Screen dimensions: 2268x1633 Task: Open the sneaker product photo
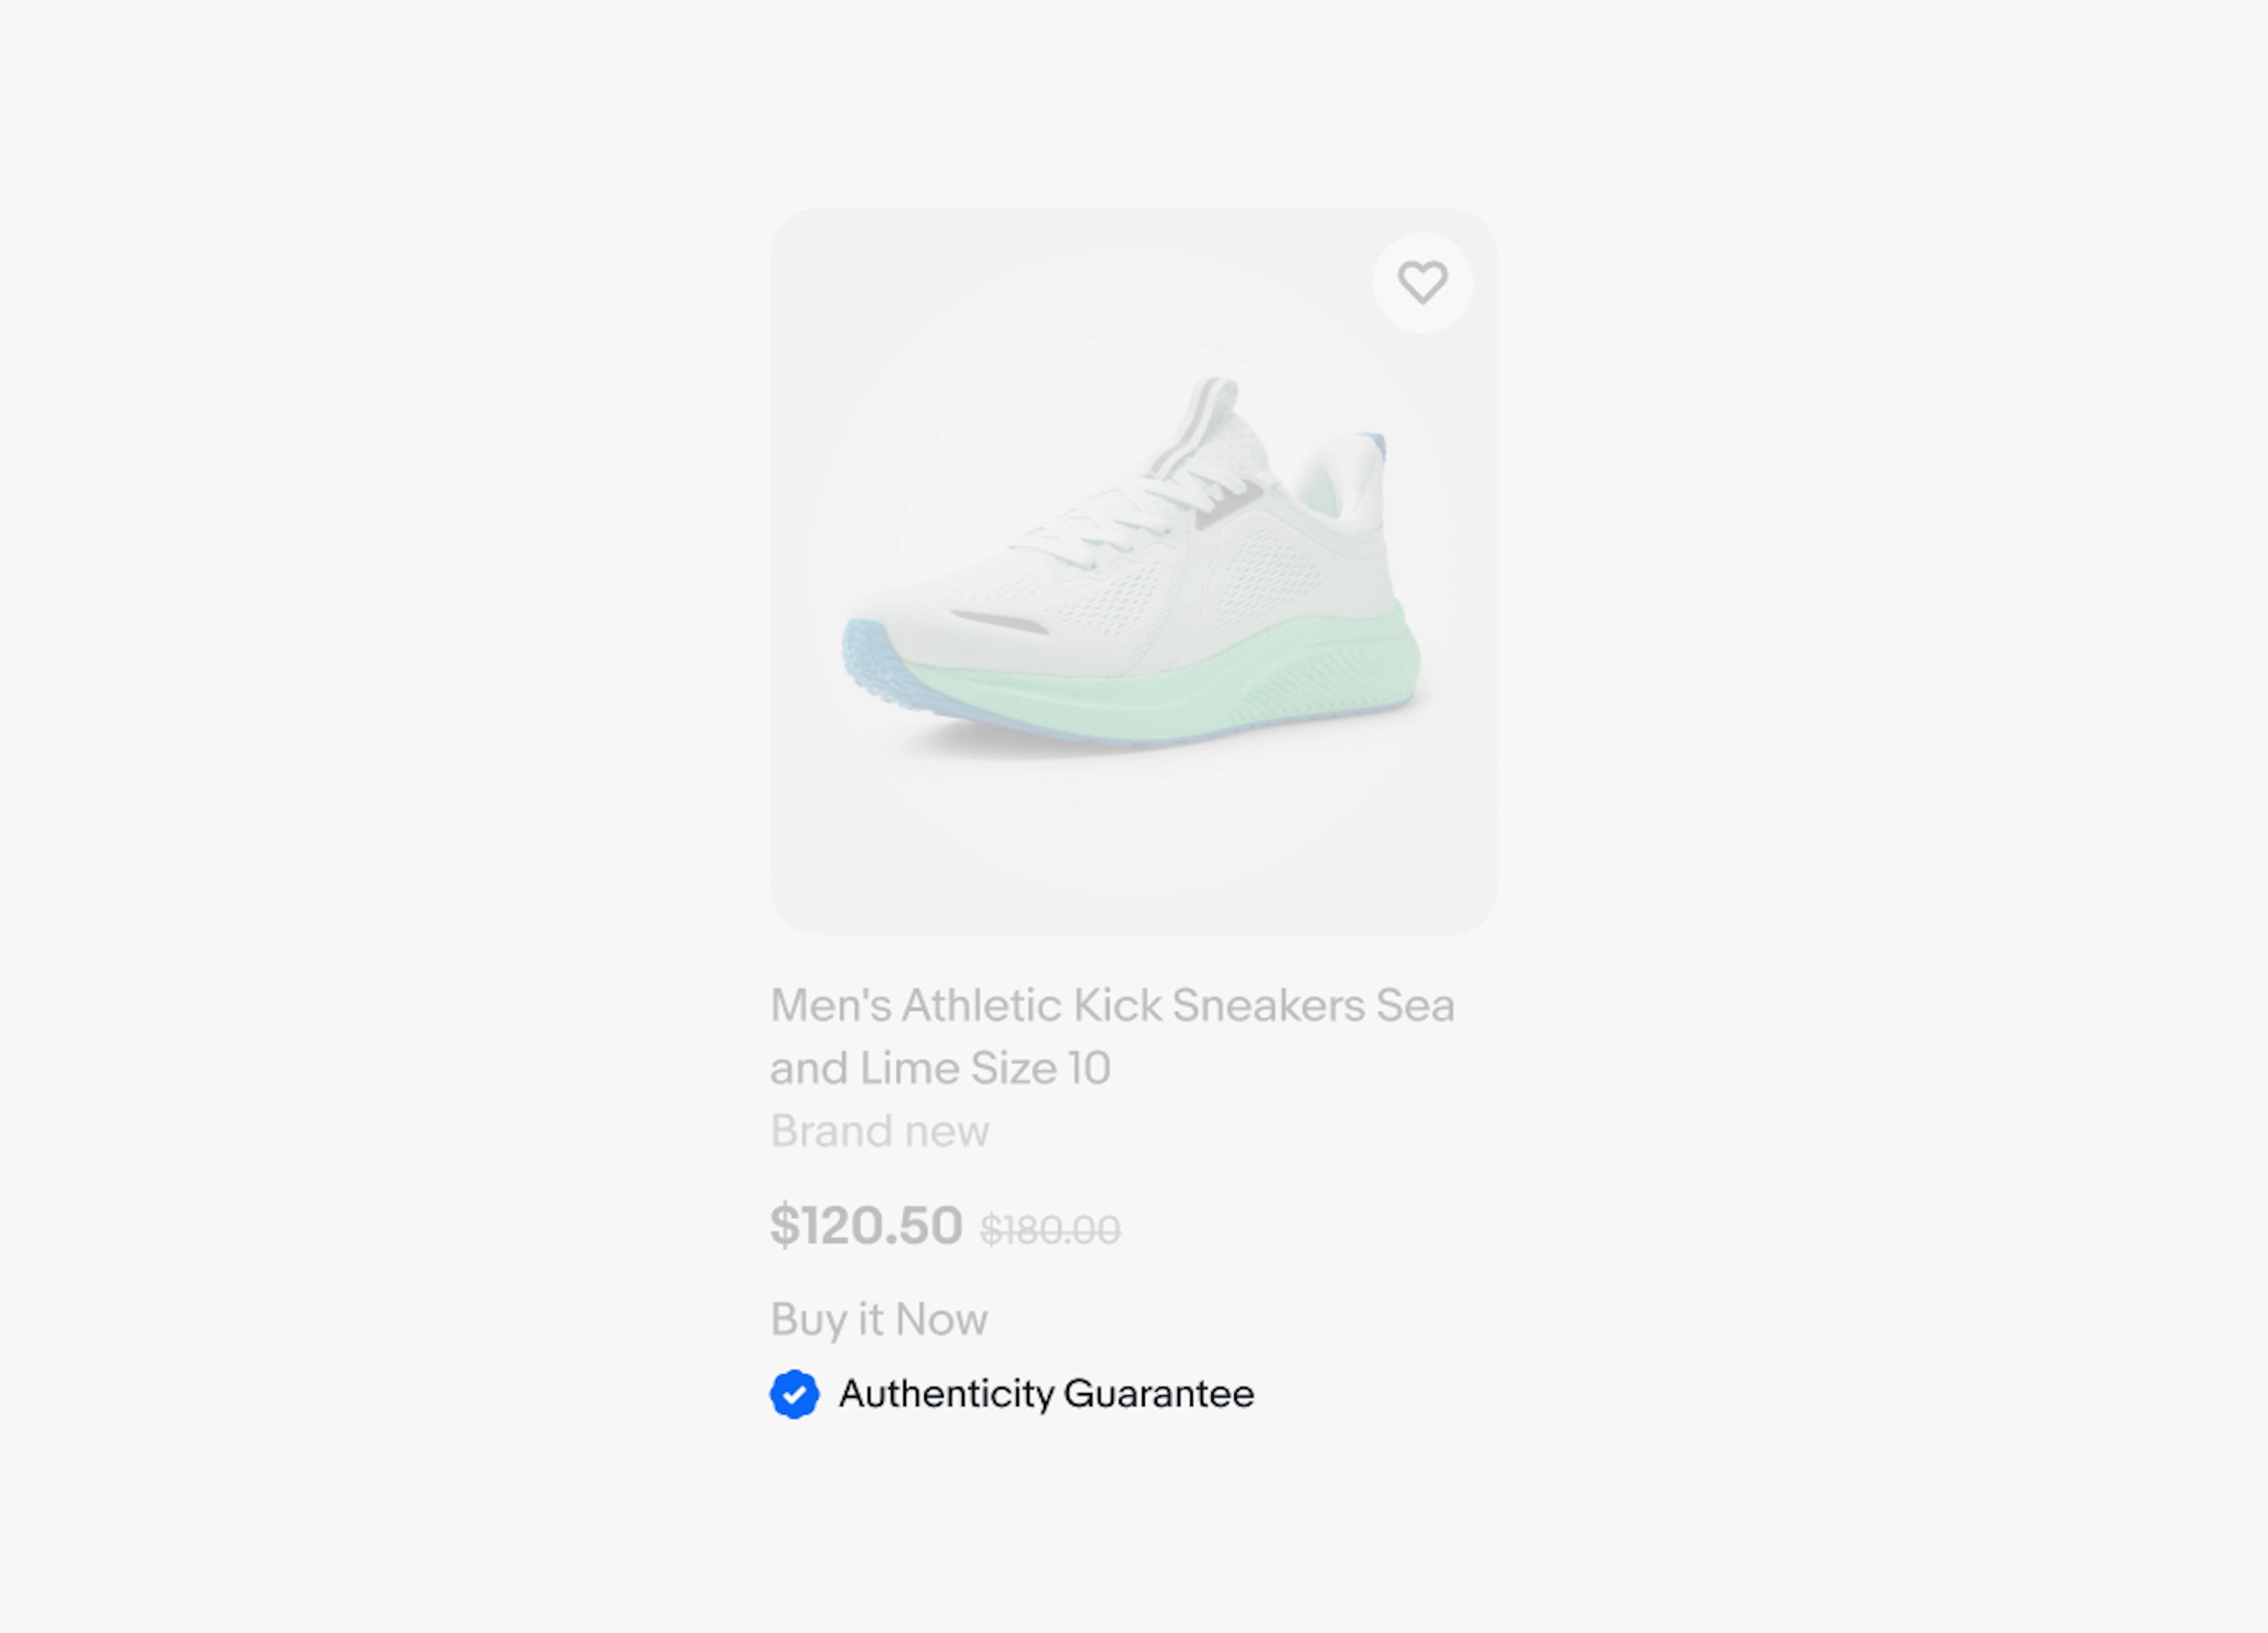click(x=1133, y=571)
